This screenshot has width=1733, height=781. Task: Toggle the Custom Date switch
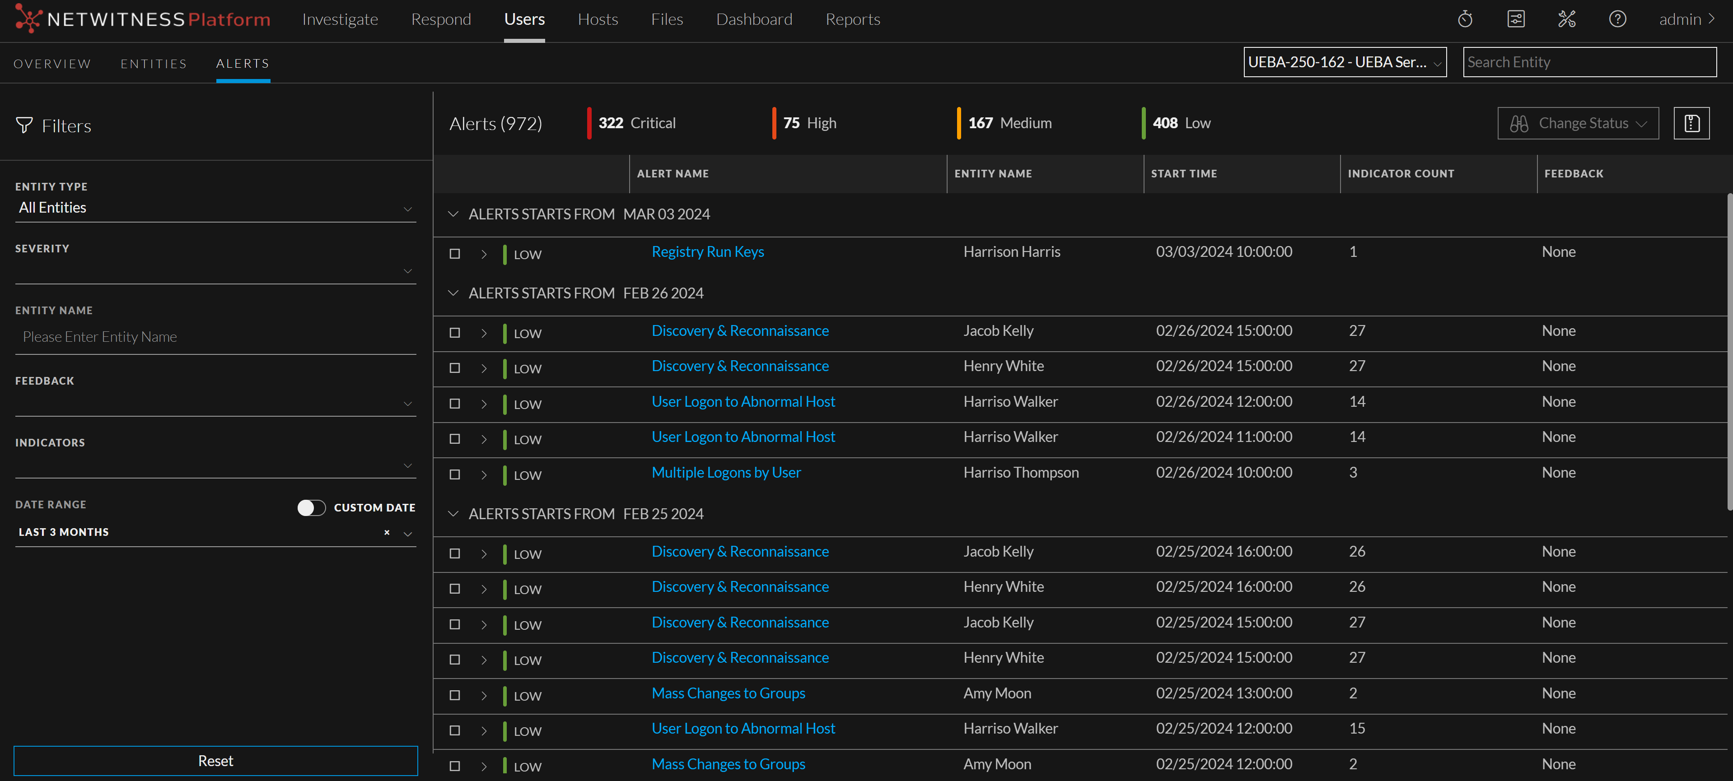[311, 507]
